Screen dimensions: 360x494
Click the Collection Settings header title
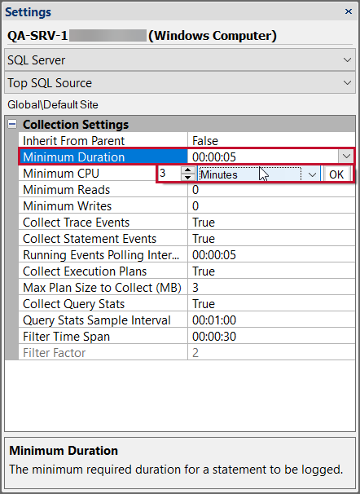point(76,125)
